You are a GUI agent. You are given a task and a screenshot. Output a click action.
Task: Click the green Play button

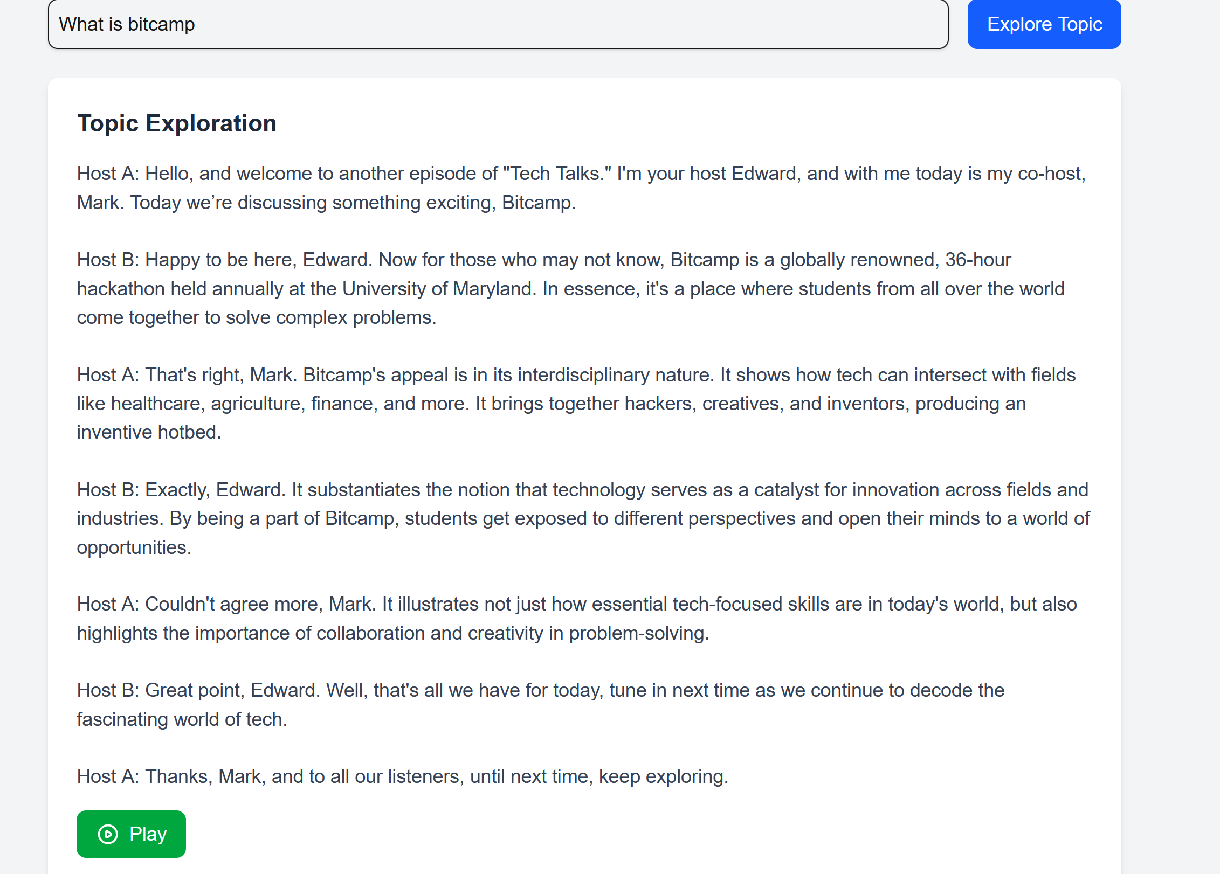[x=131, y=834]
